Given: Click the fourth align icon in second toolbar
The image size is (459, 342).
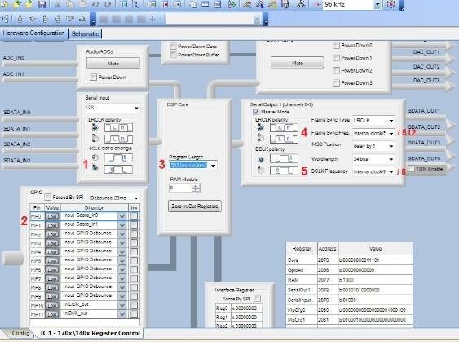Looking at the screenshot, I should click(x=45, y=19).
